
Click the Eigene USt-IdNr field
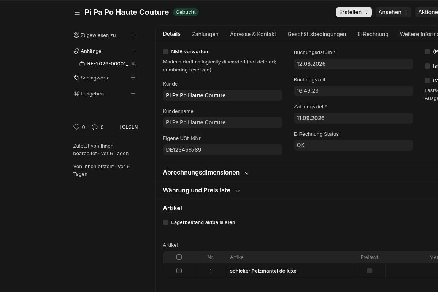coord(223,150)
